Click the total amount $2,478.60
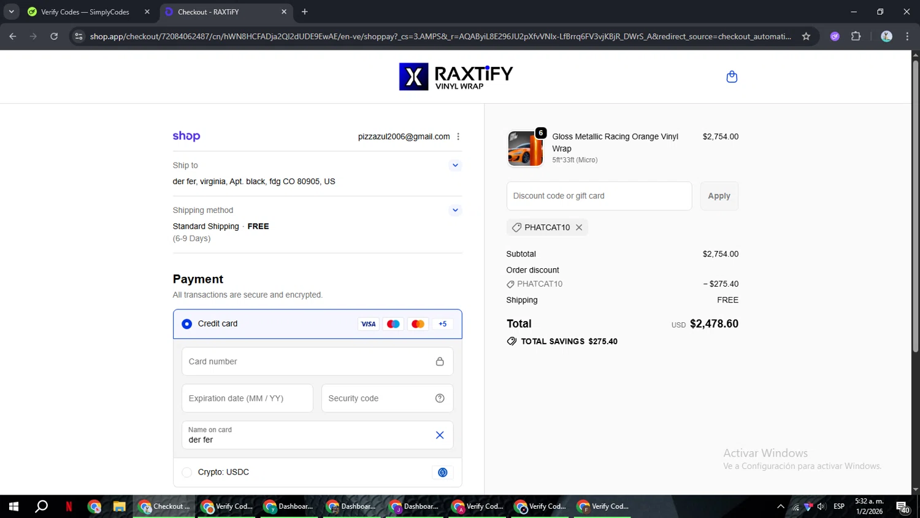This screenshot has height=518, width=920. (714, 323)
